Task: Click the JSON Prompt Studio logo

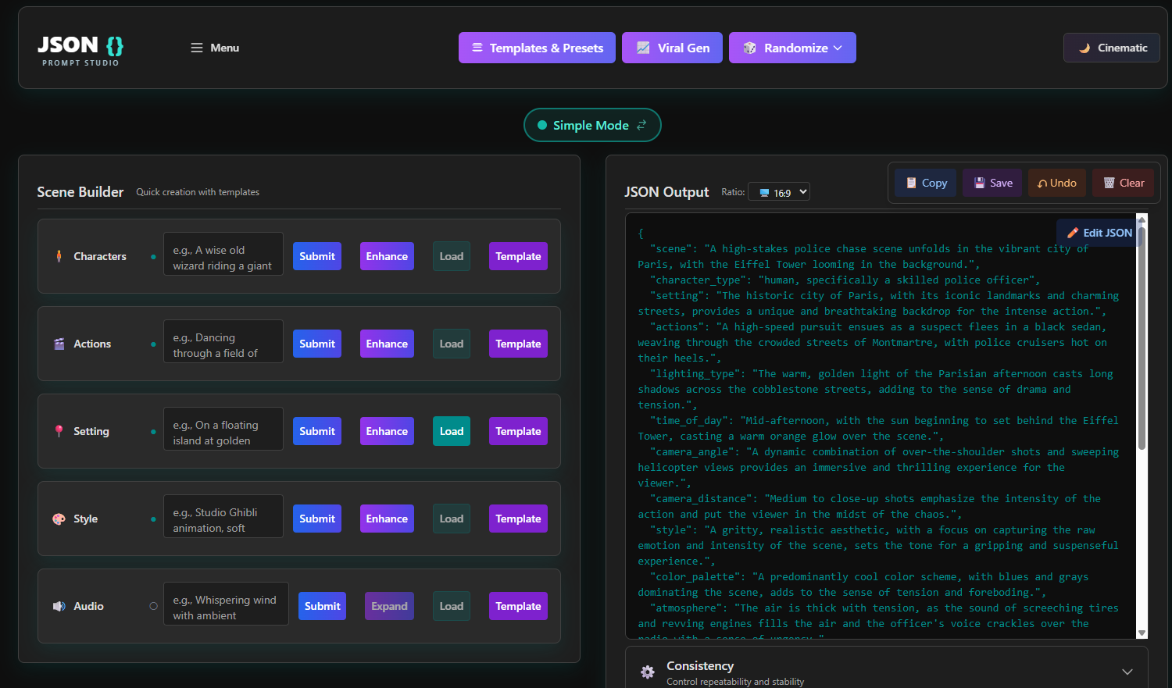Action: (79, 48)
